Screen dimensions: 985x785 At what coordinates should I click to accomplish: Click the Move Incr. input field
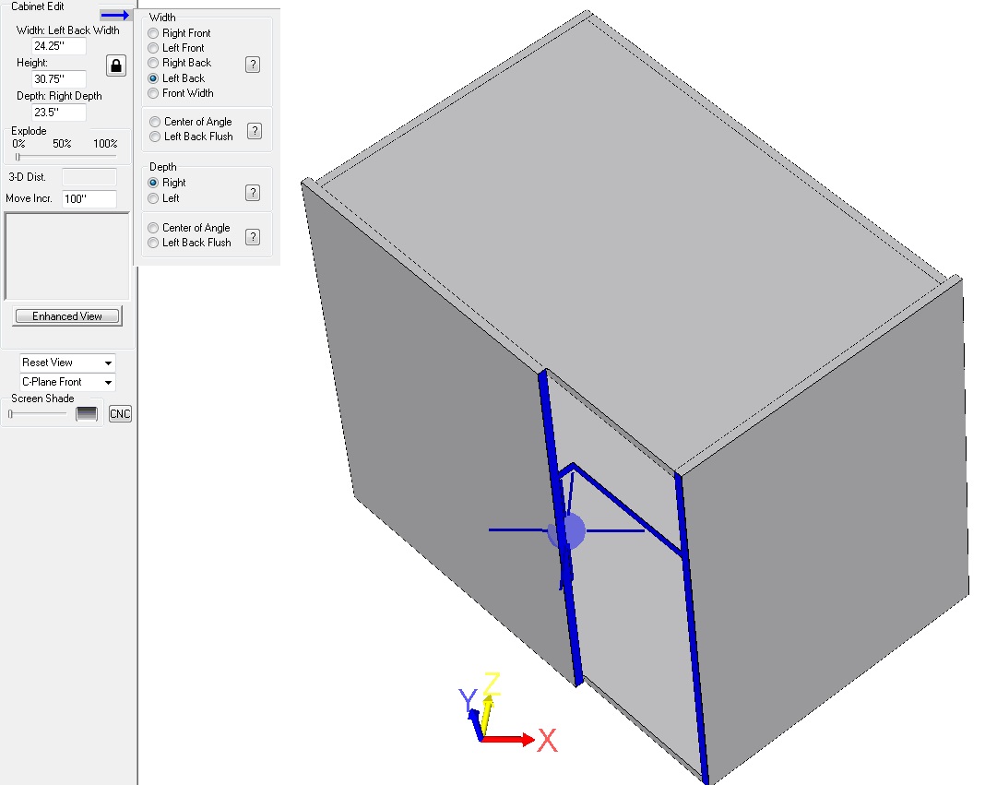[89, 199]
